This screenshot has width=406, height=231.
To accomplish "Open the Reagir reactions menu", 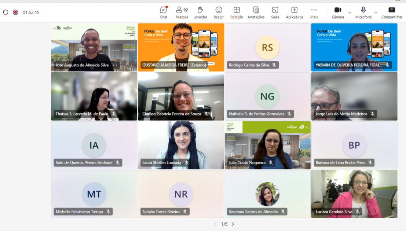I will pyautogui.click(x=219, y=12).
